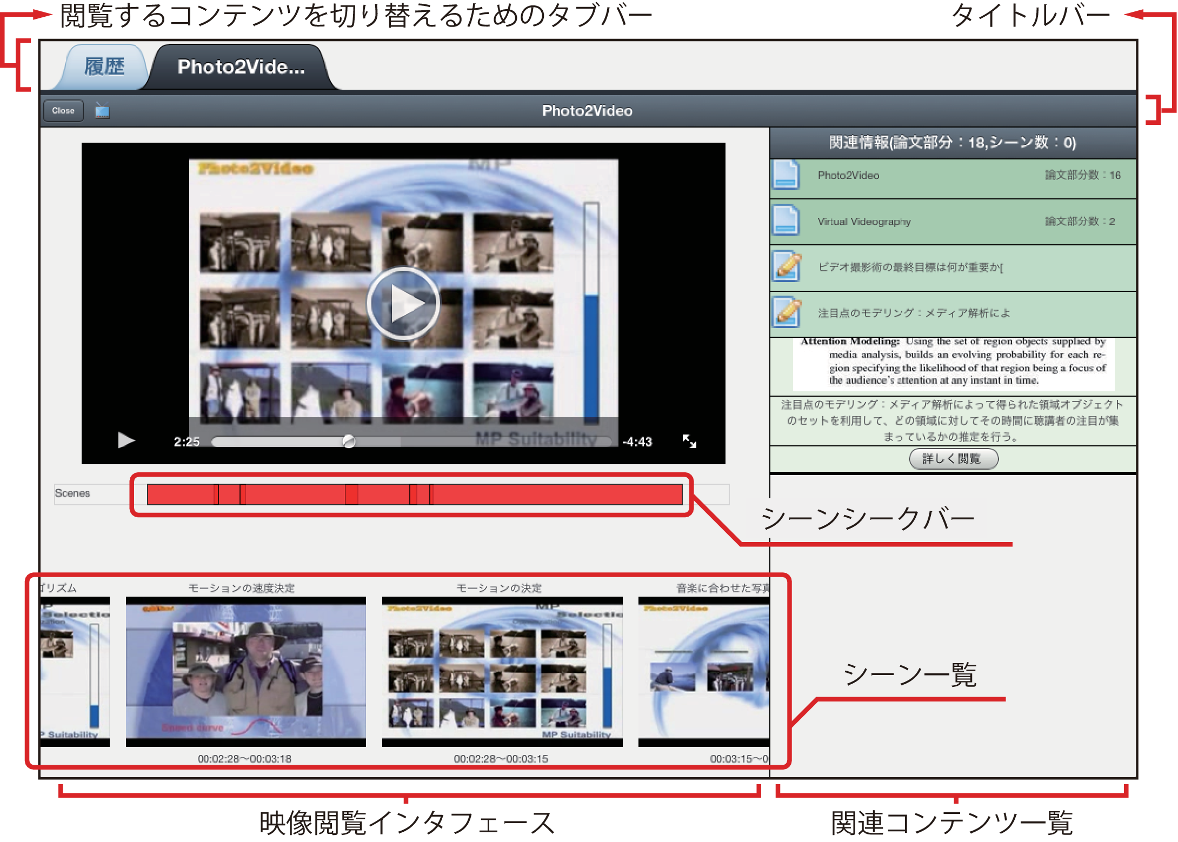
Task: Click the モーションの決定 scene title
Action: (x=499, y=588)
